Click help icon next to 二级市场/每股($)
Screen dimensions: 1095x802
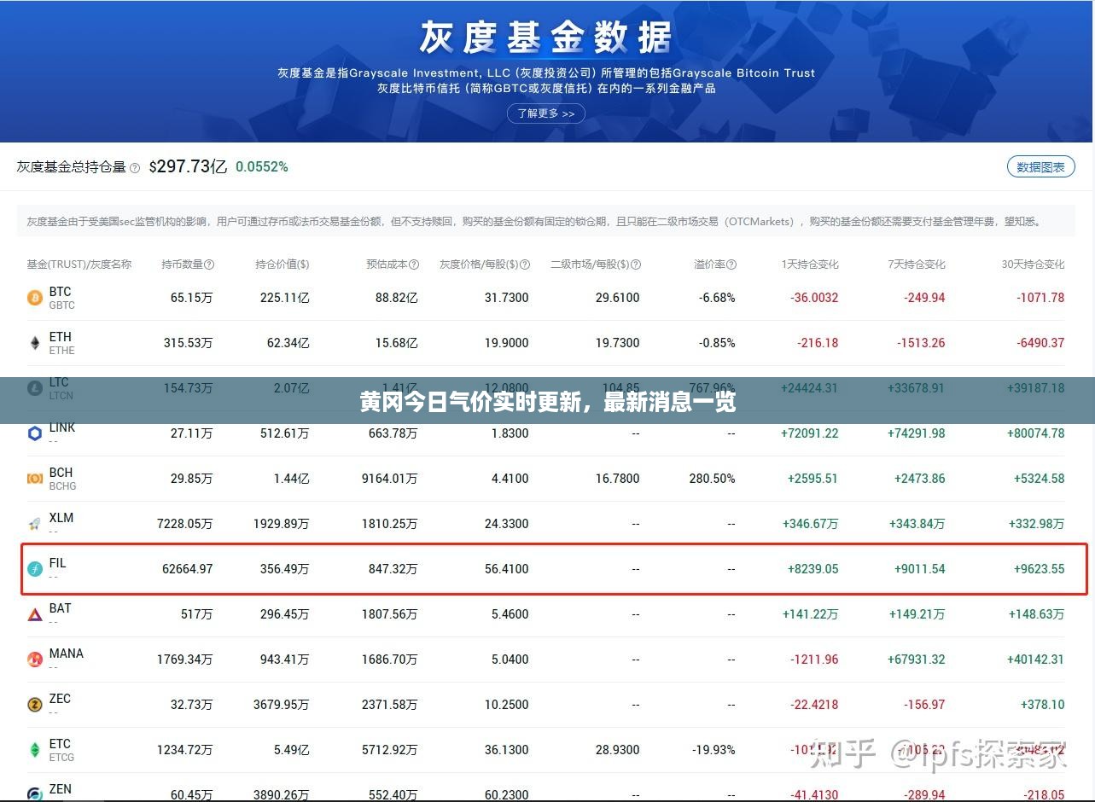(x=636, y=264)
